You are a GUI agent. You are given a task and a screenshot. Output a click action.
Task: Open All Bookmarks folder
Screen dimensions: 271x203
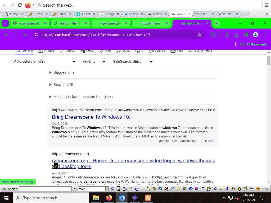point(253,44)
